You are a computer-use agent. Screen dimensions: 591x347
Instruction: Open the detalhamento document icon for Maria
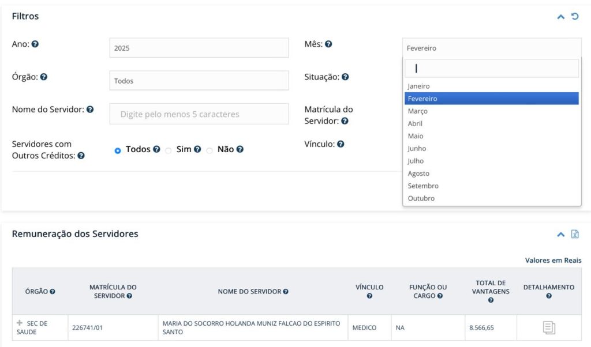click(x=549, y=328)
